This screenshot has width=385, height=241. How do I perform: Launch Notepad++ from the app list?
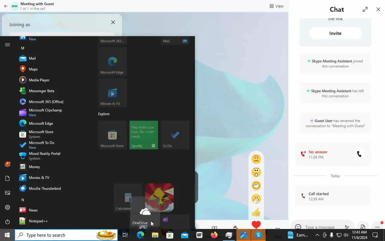click(x=54, y=221)
